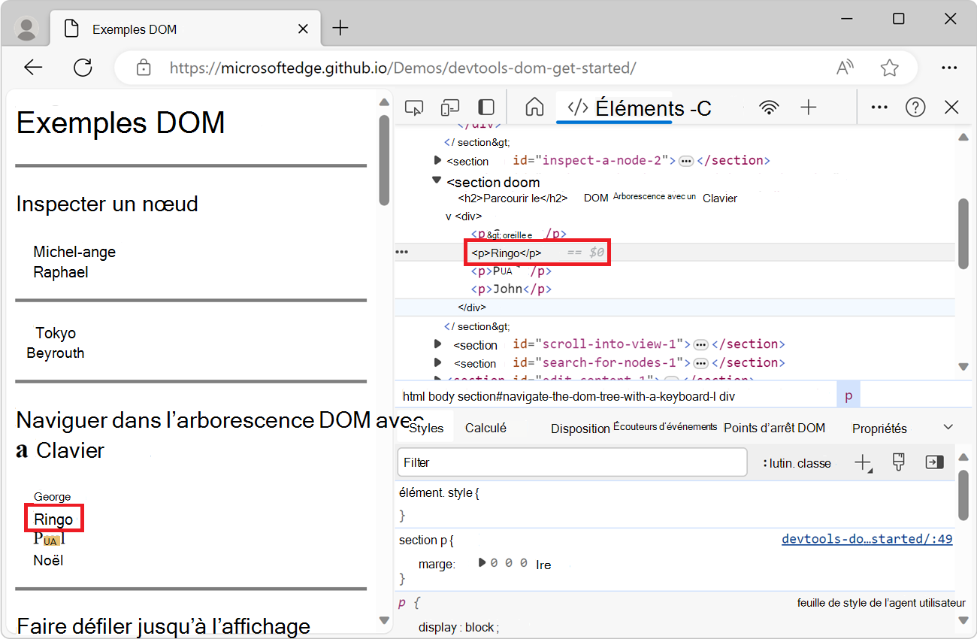Click the p breadcrumb item

(848, 396)
